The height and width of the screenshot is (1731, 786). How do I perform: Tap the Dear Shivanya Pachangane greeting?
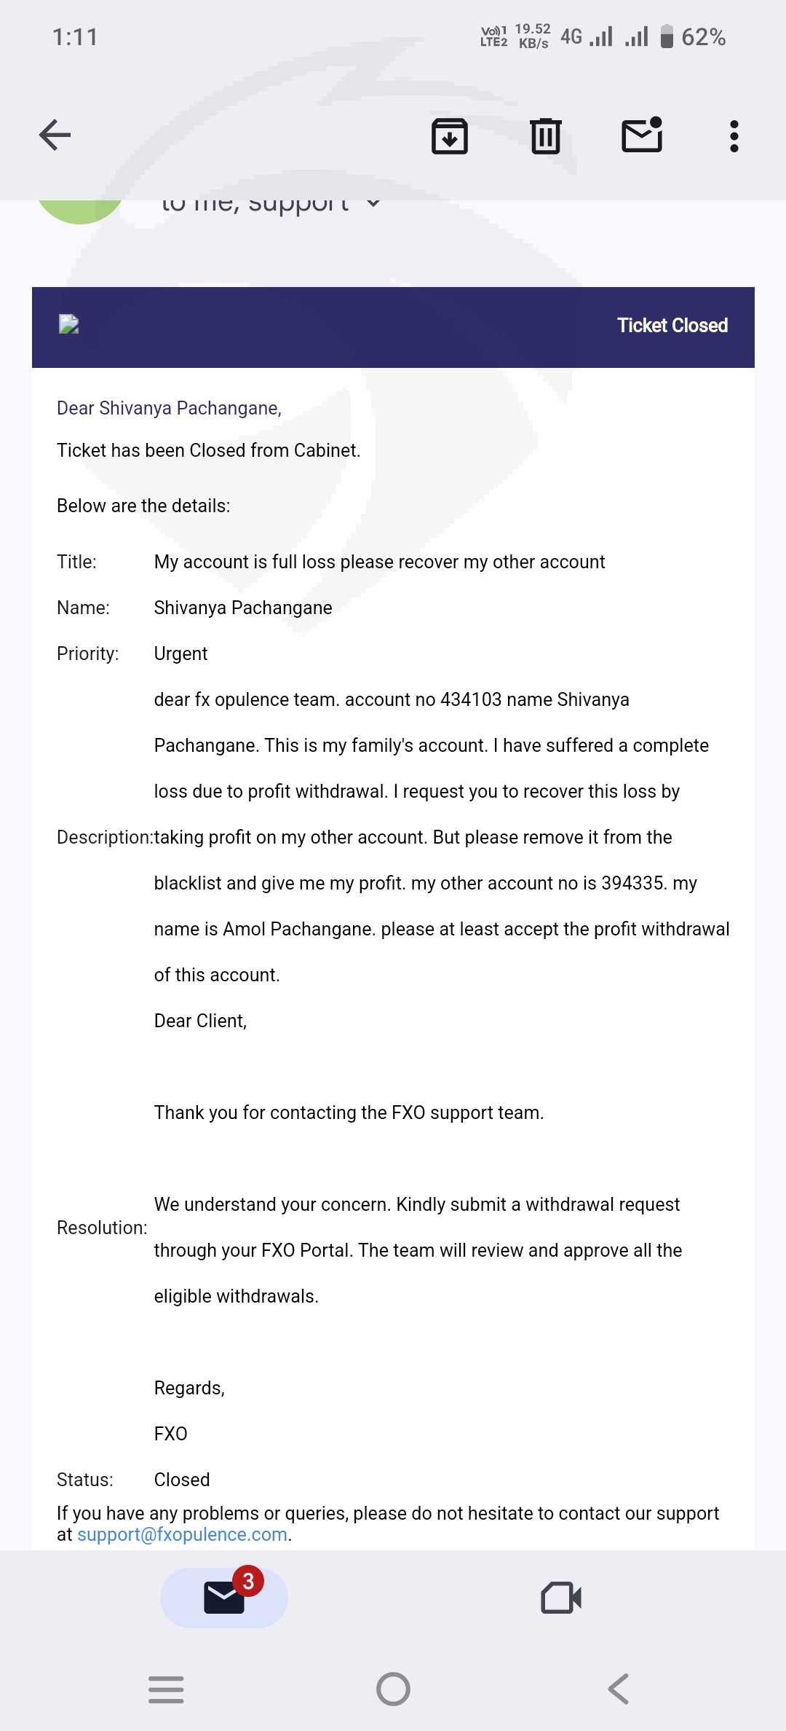point(169,408)
